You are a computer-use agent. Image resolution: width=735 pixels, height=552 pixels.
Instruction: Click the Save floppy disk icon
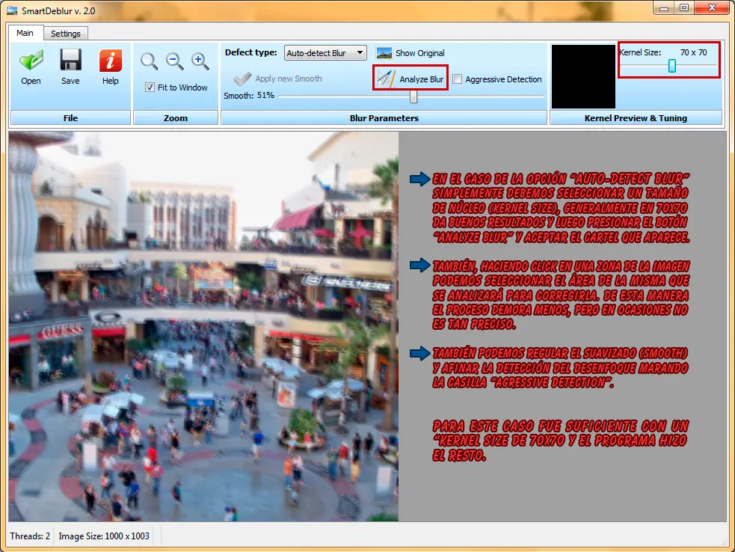coord(70,61)
